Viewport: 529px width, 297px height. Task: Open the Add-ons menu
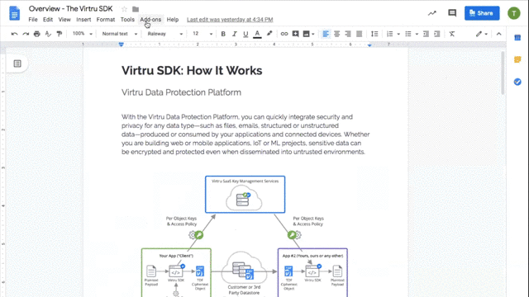[150, 20]
